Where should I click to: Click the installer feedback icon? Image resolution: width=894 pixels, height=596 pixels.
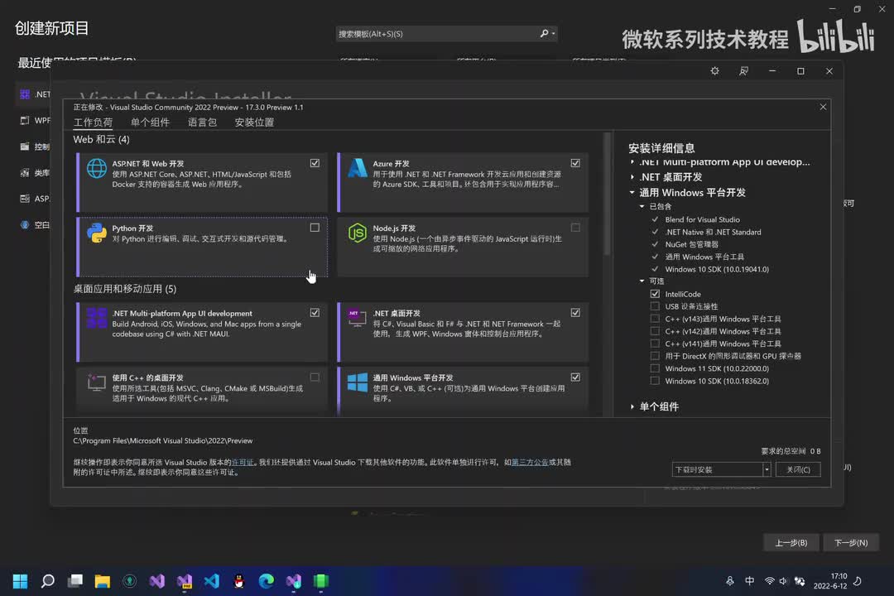(743, 70)
